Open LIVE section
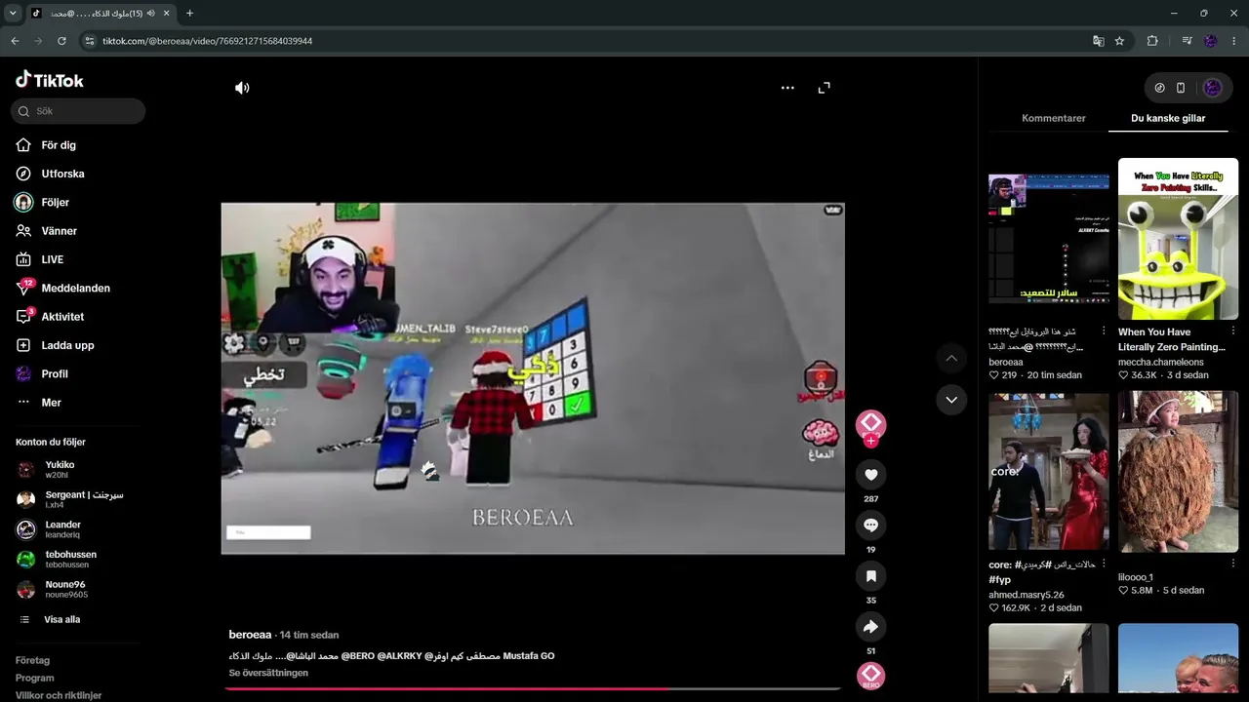Image resolution: width=1249 pixels, height=702 pixels. click(x=52, y=259)
